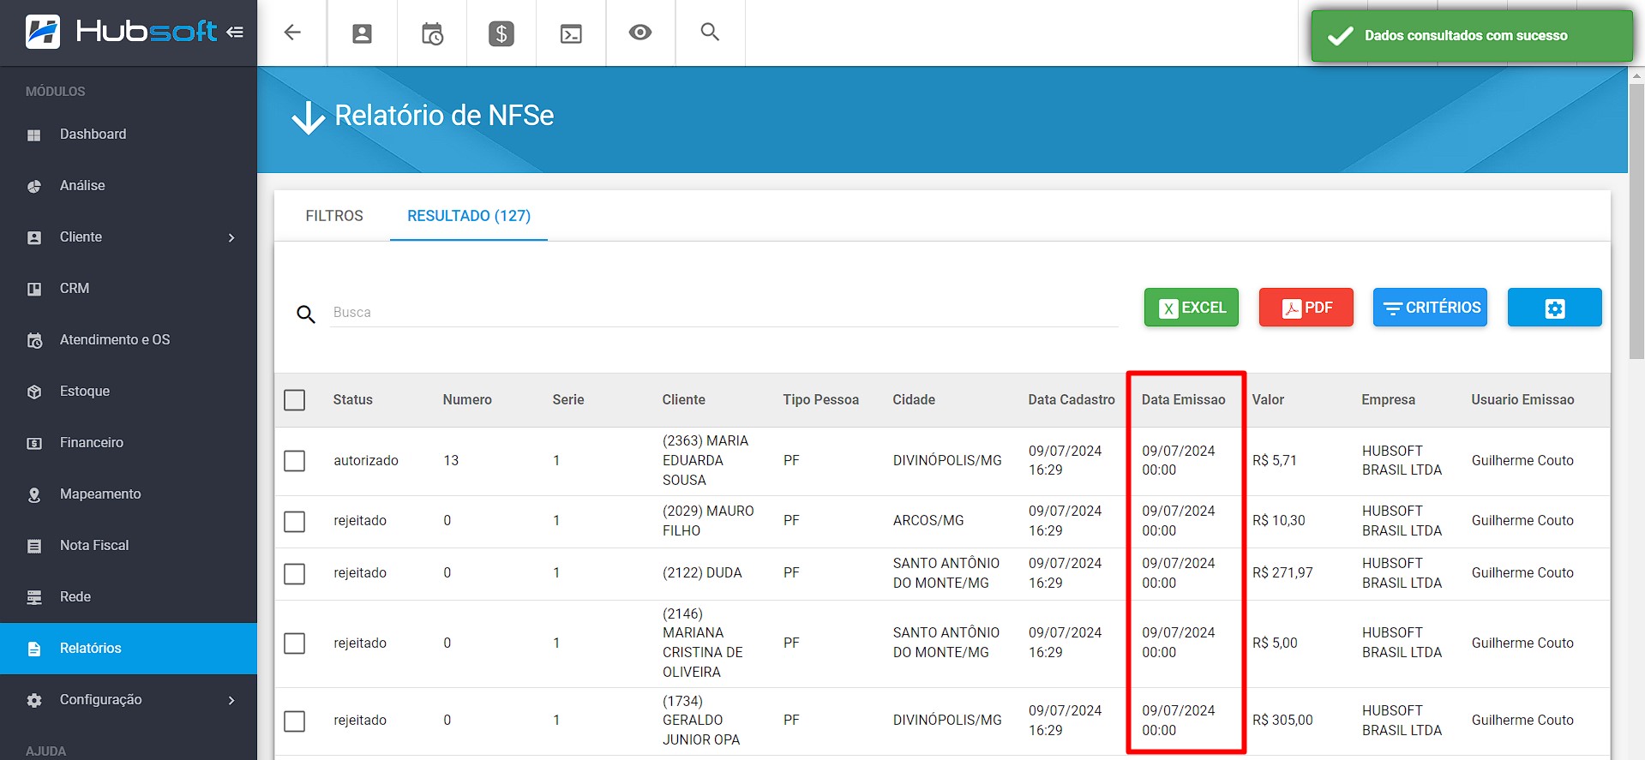The height and width of the screenshot is (760, 1645).
Task: Sort by the Status column header
Action: (352, 400)
